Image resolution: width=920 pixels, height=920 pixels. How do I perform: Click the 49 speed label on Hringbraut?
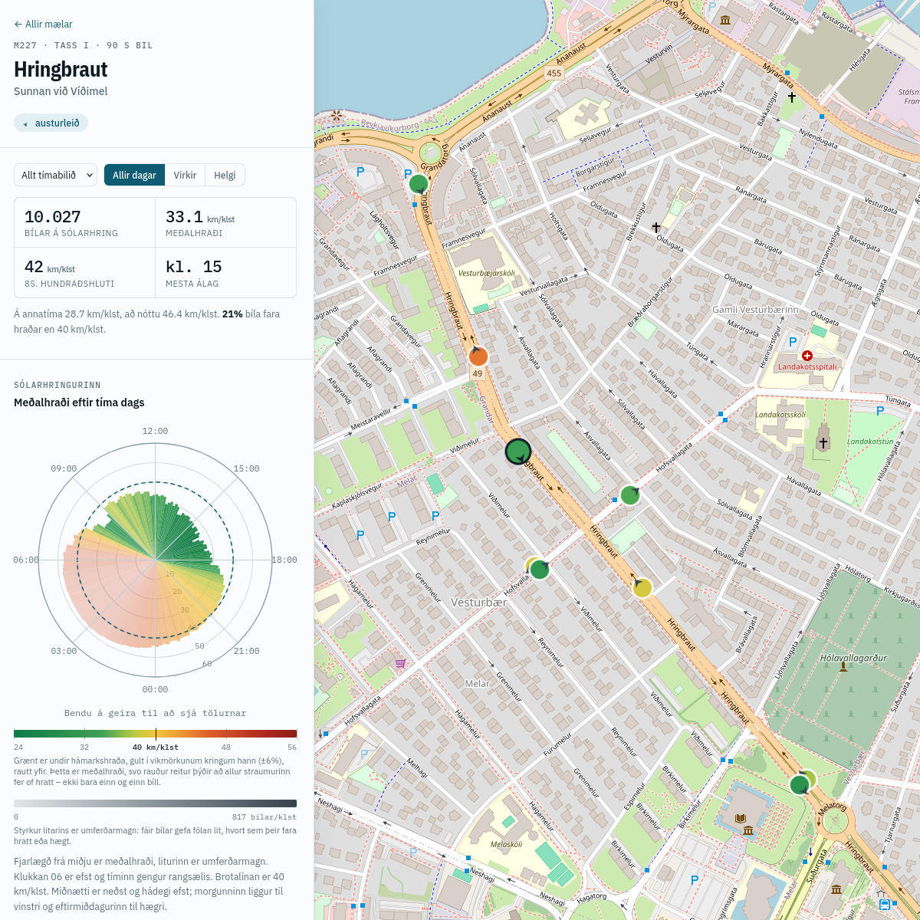click(x=478, y=374)
